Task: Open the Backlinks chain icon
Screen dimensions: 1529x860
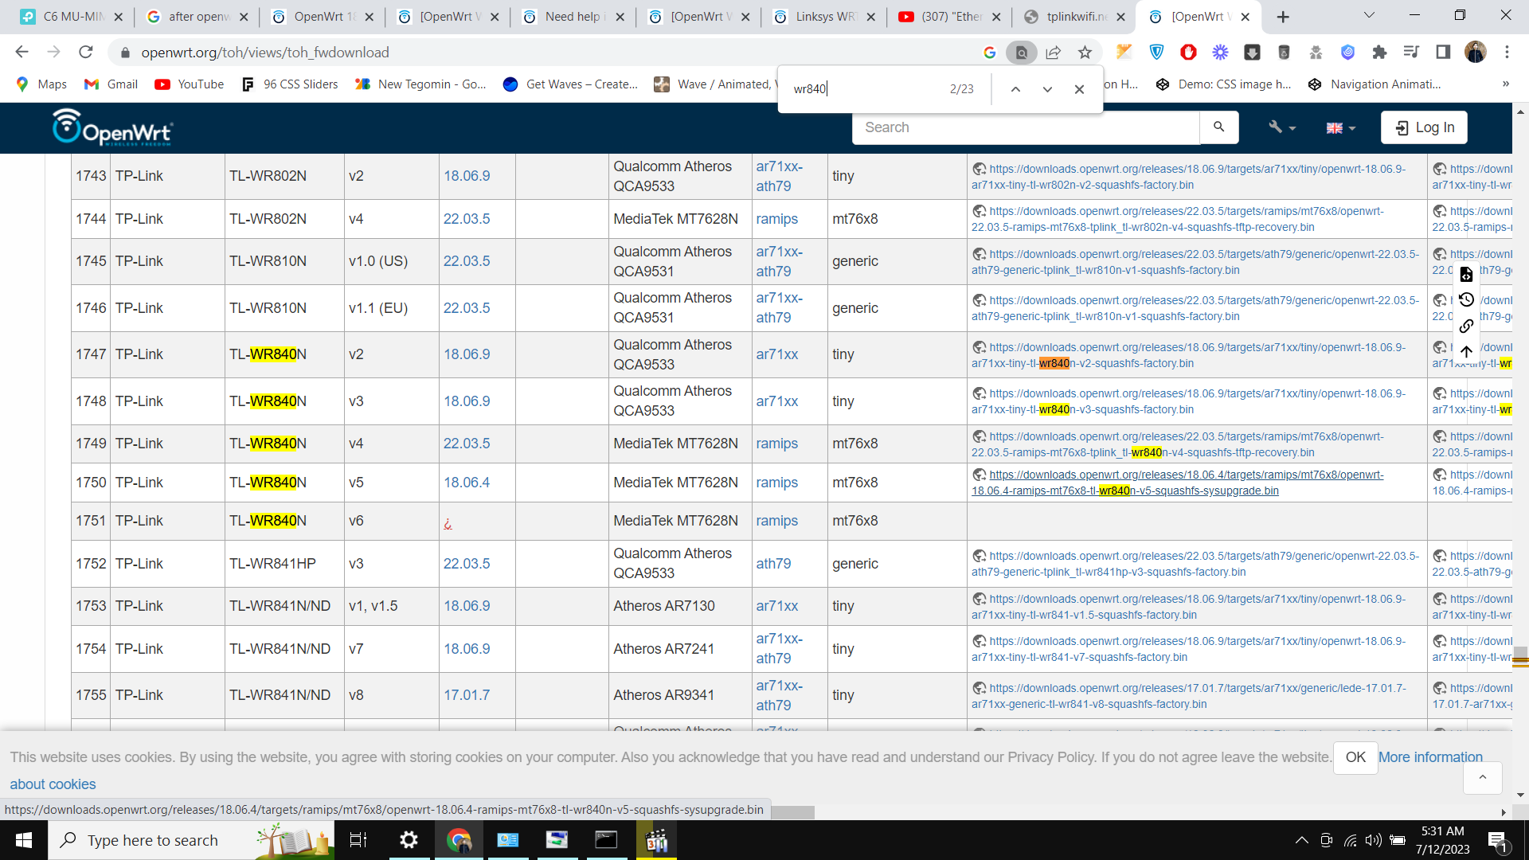Action: (x=1466, y=326)
